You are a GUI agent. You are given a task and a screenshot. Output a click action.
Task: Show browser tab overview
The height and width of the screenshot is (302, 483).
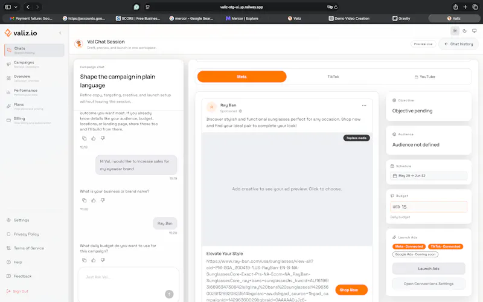coord(475,7)
